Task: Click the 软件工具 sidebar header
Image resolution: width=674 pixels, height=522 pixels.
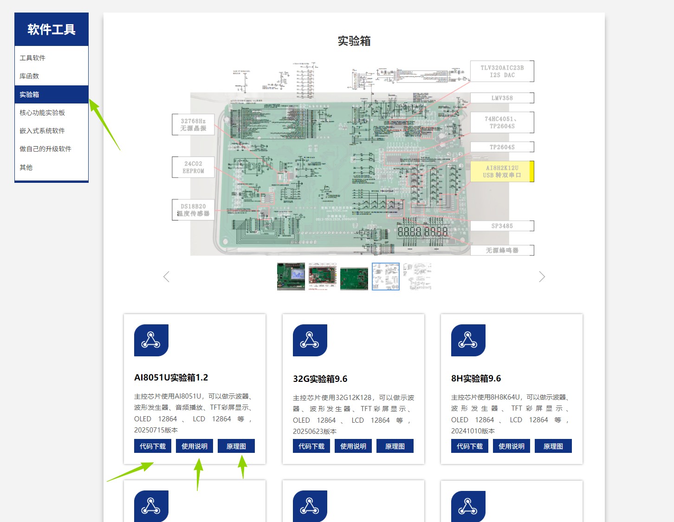Action: click(52, 29)
